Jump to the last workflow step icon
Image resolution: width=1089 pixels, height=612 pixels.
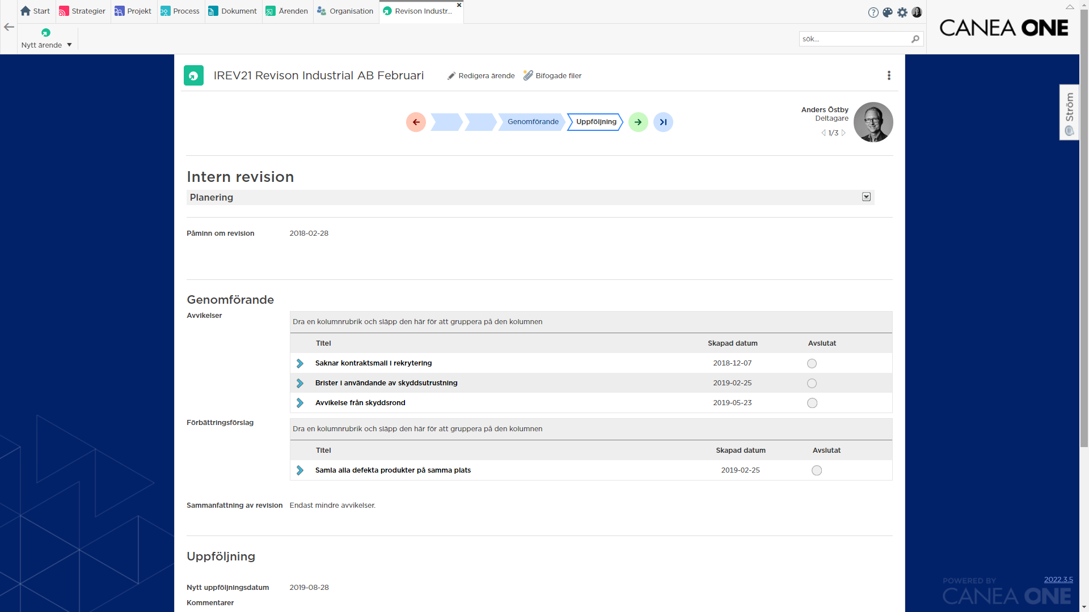click(663, 122)
